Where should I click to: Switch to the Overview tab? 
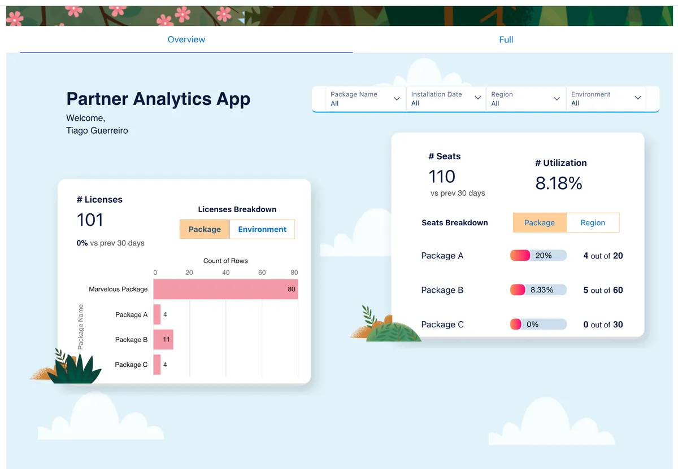(x=186, y=40)
